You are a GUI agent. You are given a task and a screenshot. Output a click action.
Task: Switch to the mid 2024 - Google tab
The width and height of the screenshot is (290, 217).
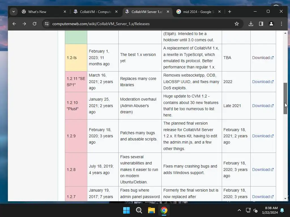[199, 12]
